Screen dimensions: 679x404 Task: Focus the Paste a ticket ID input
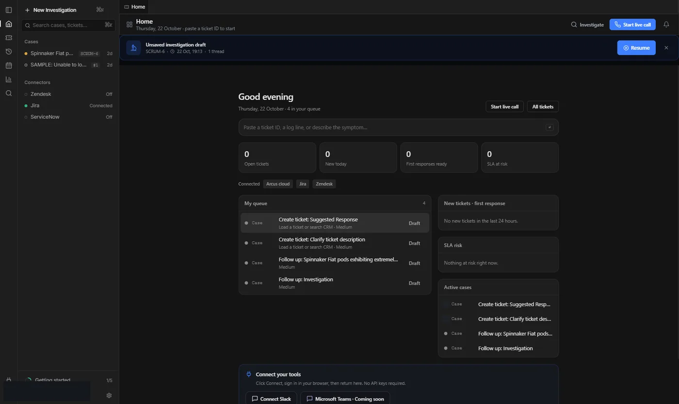[x=398, y=127]
